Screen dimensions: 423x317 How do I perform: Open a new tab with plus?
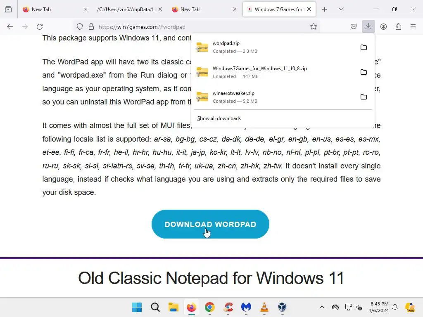[x=325, y=9]
